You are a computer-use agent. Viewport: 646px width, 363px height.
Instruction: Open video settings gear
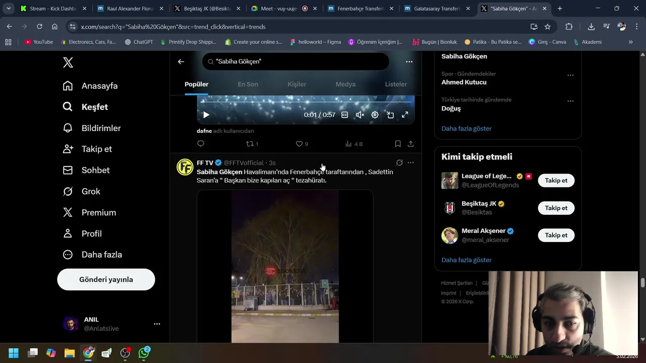[375, 115]
